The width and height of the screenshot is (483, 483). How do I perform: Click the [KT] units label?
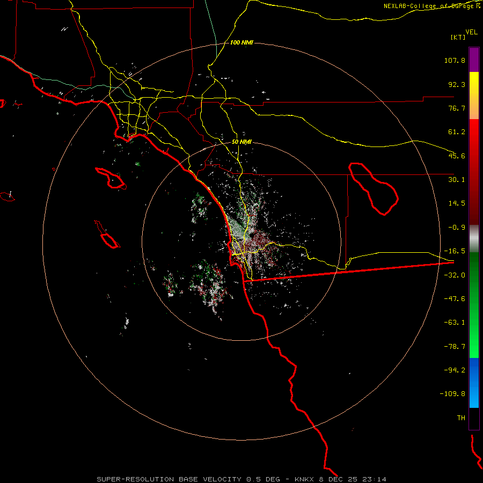458,37
